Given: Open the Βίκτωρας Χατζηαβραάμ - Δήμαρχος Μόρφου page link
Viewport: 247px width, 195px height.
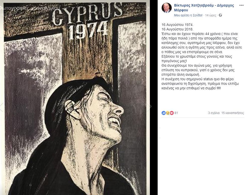Looking at the screenshot, I should click(x=204, y=8).
